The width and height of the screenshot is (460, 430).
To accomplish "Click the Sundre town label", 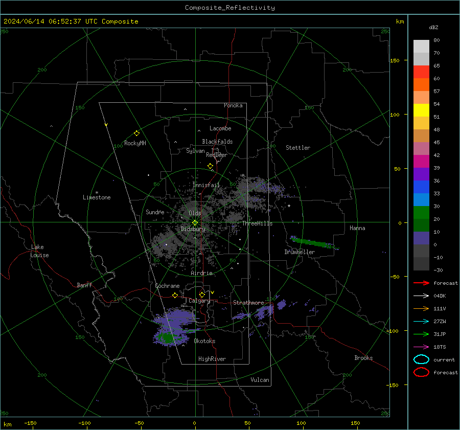I will click(155, 212).
